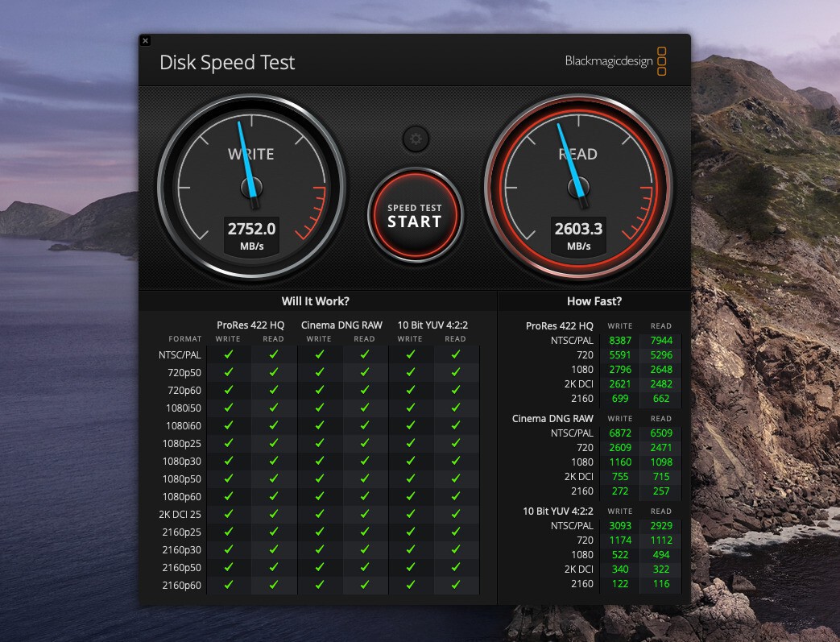Click 10 Bit YUV 2K DCI read value 322
840x642 pixels.
coord(661,570)
